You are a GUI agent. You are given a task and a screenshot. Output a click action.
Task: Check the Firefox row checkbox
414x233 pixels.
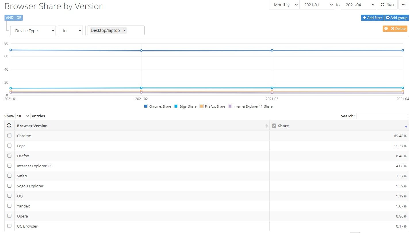[9, 156]
